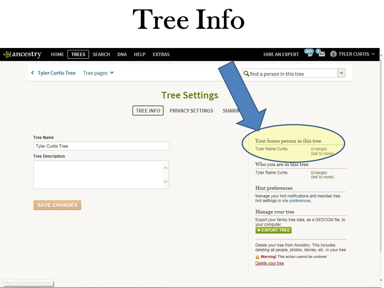Click warning triangle icon near delete notice

click(257, 257)
